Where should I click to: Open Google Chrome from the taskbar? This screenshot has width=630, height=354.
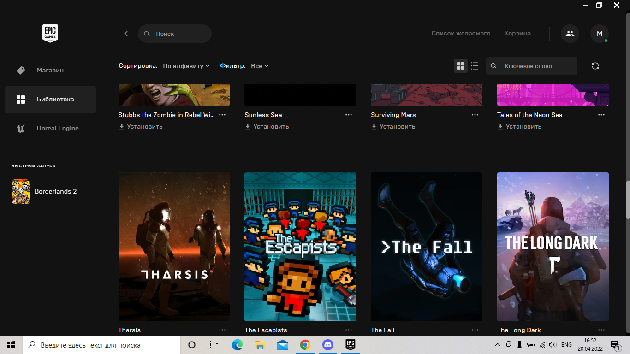tap(305, 345)
